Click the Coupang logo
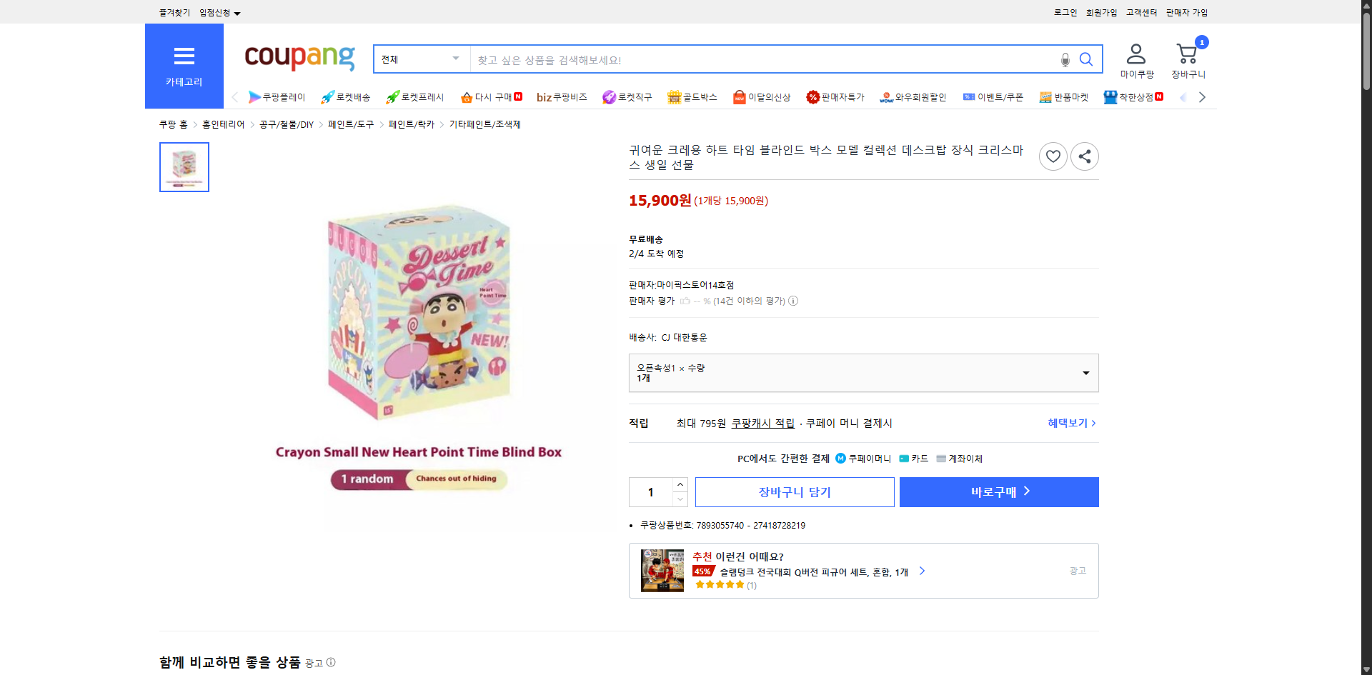The height and width of the screenshot is (675, 1372). click(x=299, y=57)
